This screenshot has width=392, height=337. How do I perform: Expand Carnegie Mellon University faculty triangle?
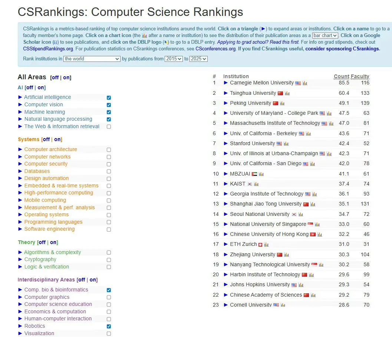click(225, 83)
